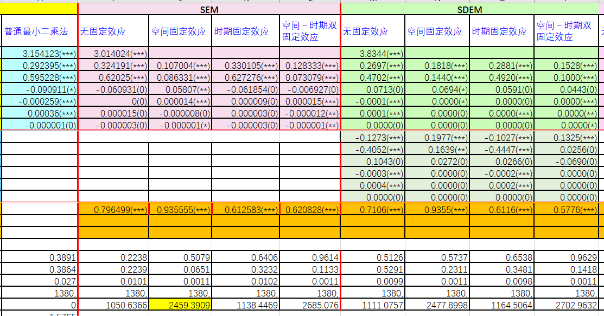This screenshot has height=316, width=604.
Task: Click the cell with value 0.9614
Action: tap(310, 257)
